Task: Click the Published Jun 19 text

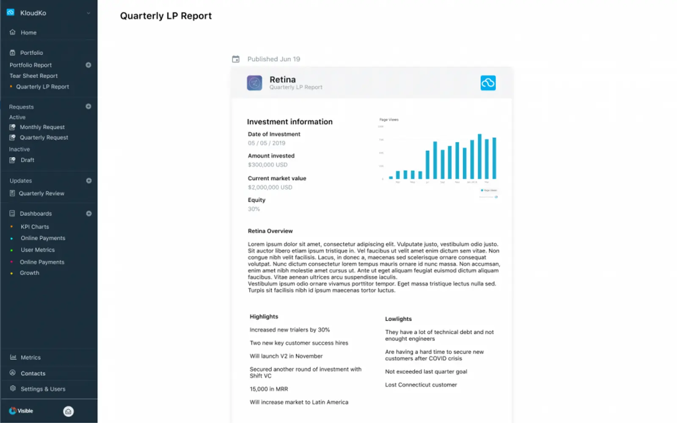Action: click(x=274, y=59)
